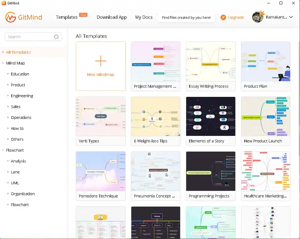Image resolution: width=300 pixels, height=239 pixels.
Task: Click the orange Upgrade badge icon
Action: (223, 17)
